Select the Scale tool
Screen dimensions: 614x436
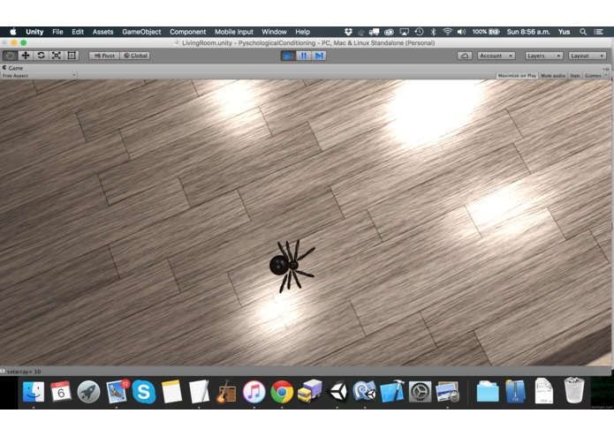point(57,56)
